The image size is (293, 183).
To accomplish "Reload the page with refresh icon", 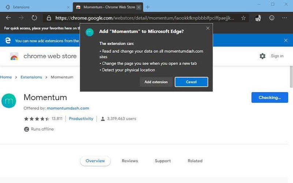I will [x=34, y=18].
